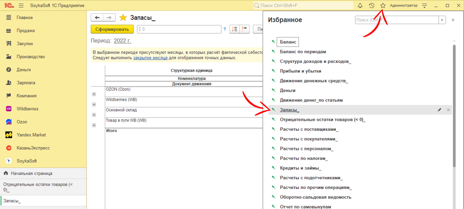This screenshot has width=464, height=209.
Task: Toggle the pin beside Расчеты по налогам_
Action: (273, 158)
